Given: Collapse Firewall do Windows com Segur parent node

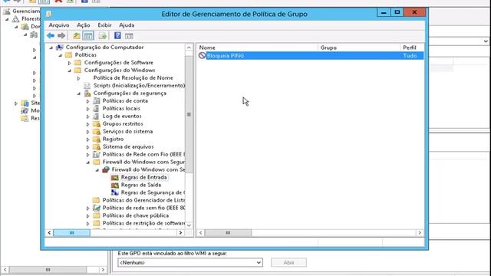Looking at the screenshot, I should (87, 163).
